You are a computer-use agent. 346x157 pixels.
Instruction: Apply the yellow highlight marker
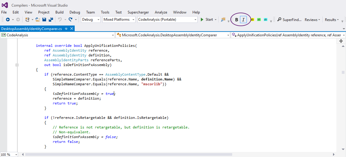(x=252, y=20)
